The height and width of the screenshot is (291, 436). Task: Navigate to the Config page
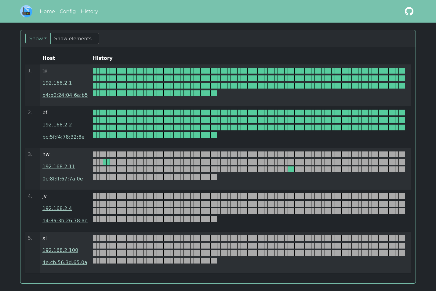pyautogui.click(x=68, y=11)
